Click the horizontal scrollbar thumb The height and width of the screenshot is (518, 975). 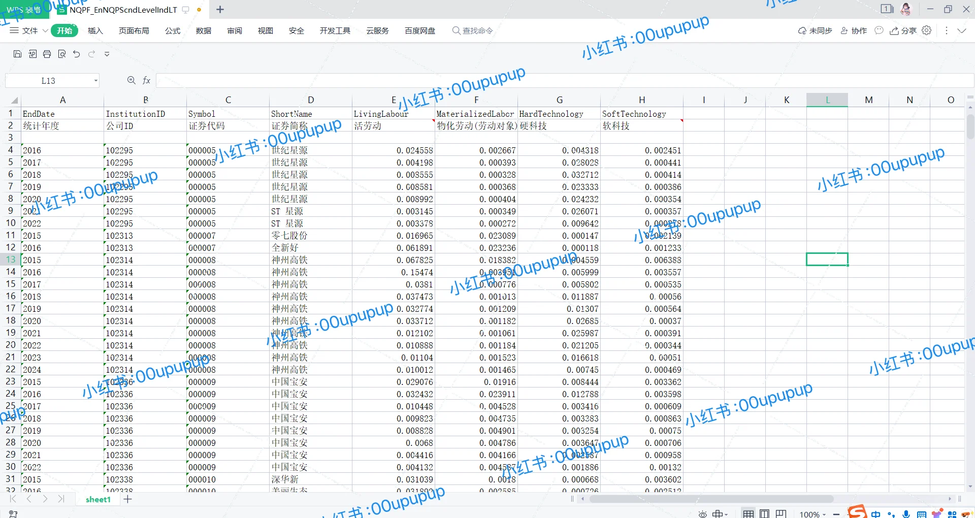pyautogui.click(x=711, y=499)
